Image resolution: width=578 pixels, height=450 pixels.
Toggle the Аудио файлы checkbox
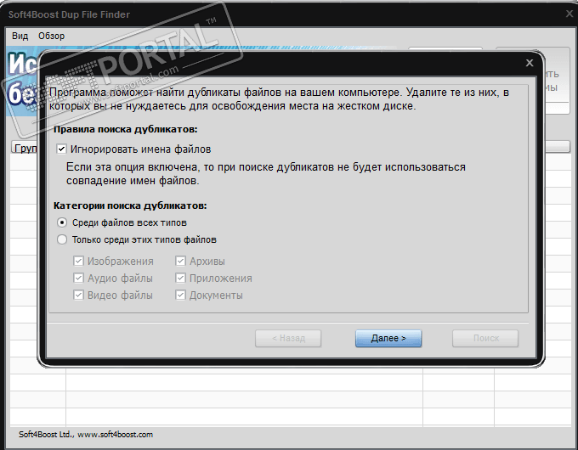click(x=78, y=278)
